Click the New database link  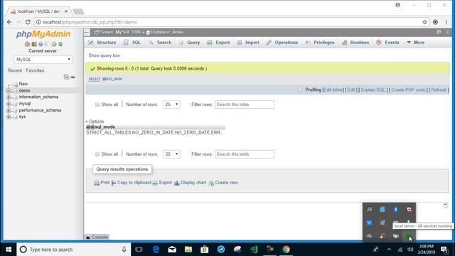point(23,84)
